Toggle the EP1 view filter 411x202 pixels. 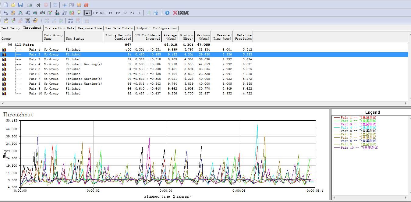click(110, 13)
